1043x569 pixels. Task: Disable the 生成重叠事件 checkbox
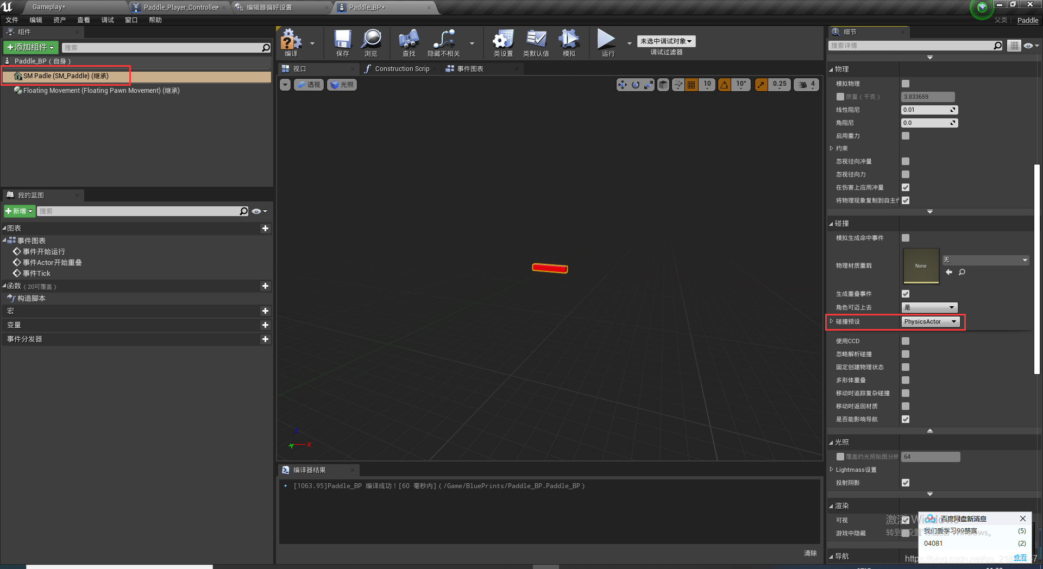click(x=905, y=294)
